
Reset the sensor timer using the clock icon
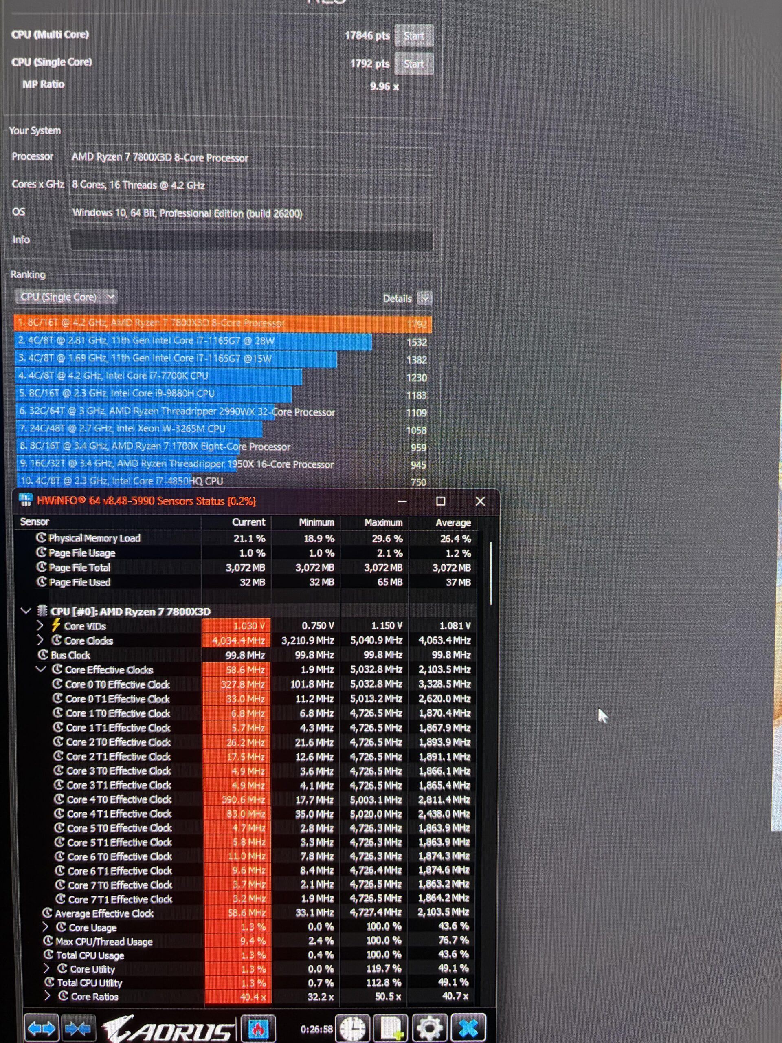353,1028
